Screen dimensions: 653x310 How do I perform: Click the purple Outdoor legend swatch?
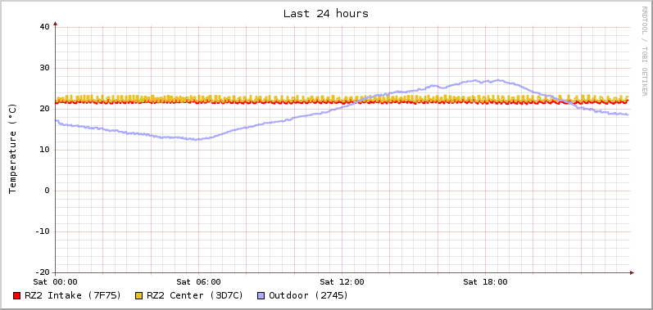[261, 296]
